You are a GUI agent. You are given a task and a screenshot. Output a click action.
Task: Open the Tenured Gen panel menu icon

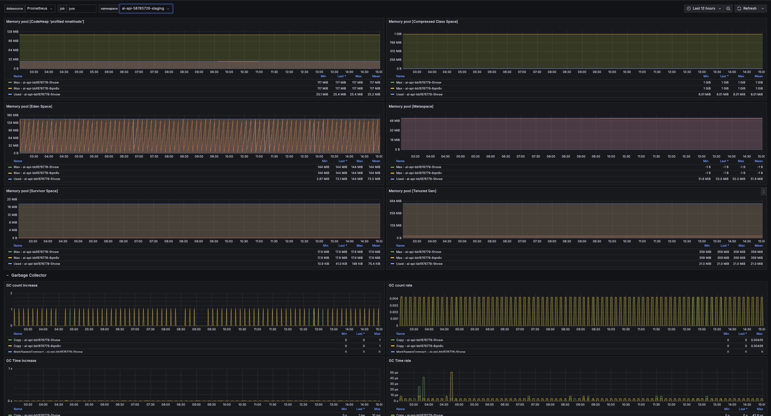[763, 191]
